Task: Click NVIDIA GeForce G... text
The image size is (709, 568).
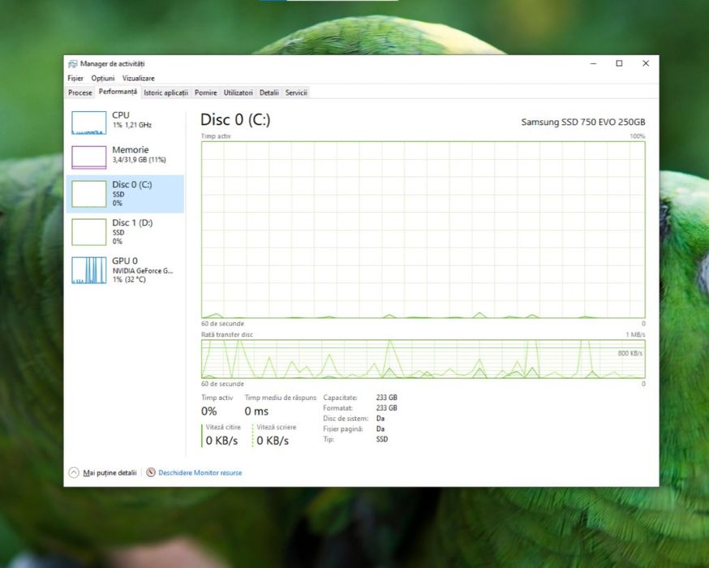Action: (143, 271)
